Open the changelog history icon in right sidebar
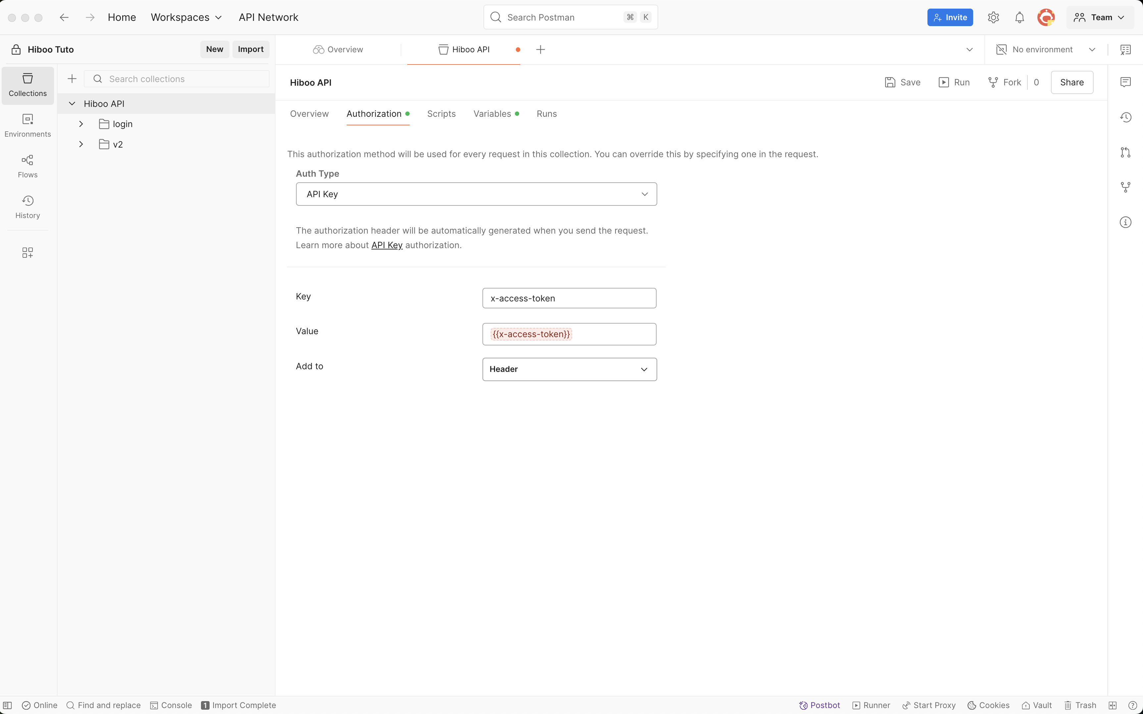1143x714 pixels. pos(1125,117)
